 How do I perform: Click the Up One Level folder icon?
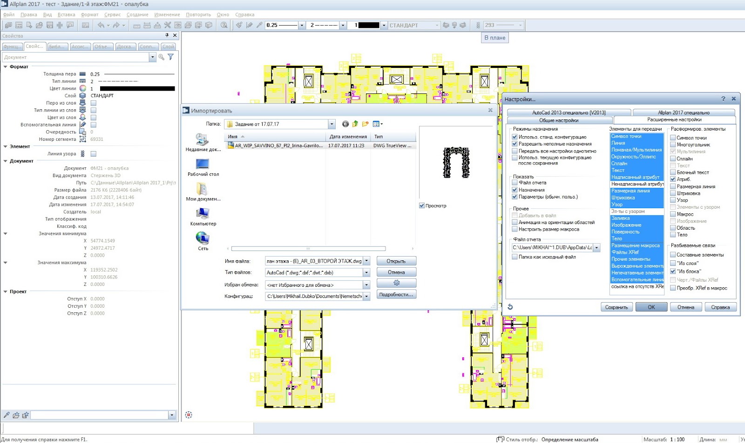355,124
